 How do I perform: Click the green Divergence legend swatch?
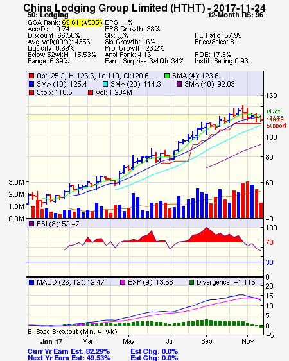(x=191, y=282)
